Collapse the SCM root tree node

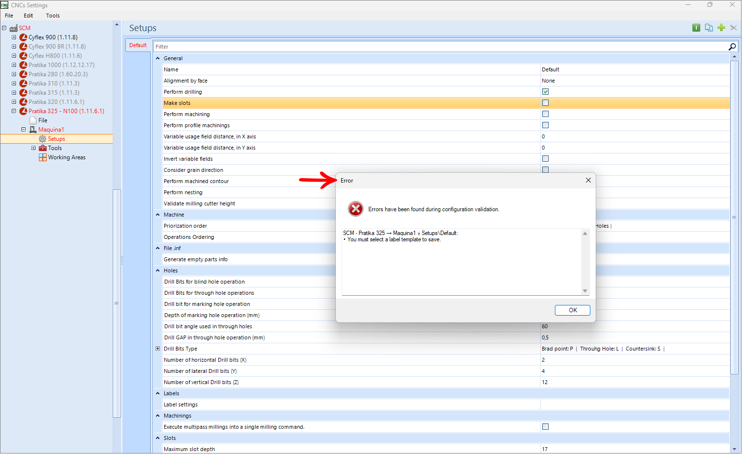(x=4, y=28)
